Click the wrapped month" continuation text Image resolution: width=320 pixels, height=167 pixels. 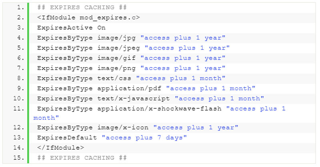46,118
